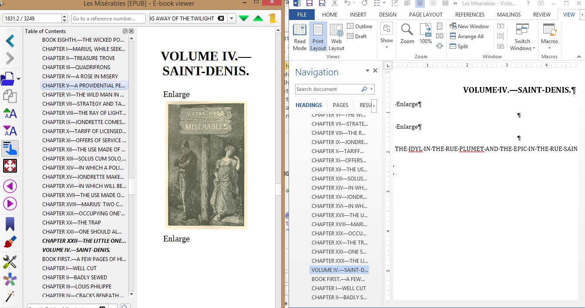Toggle full screen mode in e-book viewer
Image resolution: width=585 pixels, height=308 pixels.
click(10, 165)
